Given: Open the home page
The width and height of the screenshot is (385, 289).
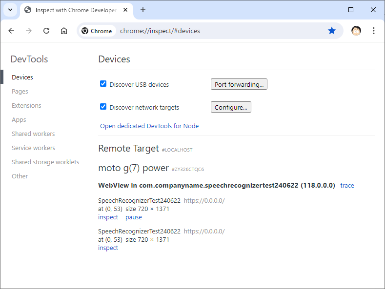Looking at the screenshot, I should tap(64, 31).
